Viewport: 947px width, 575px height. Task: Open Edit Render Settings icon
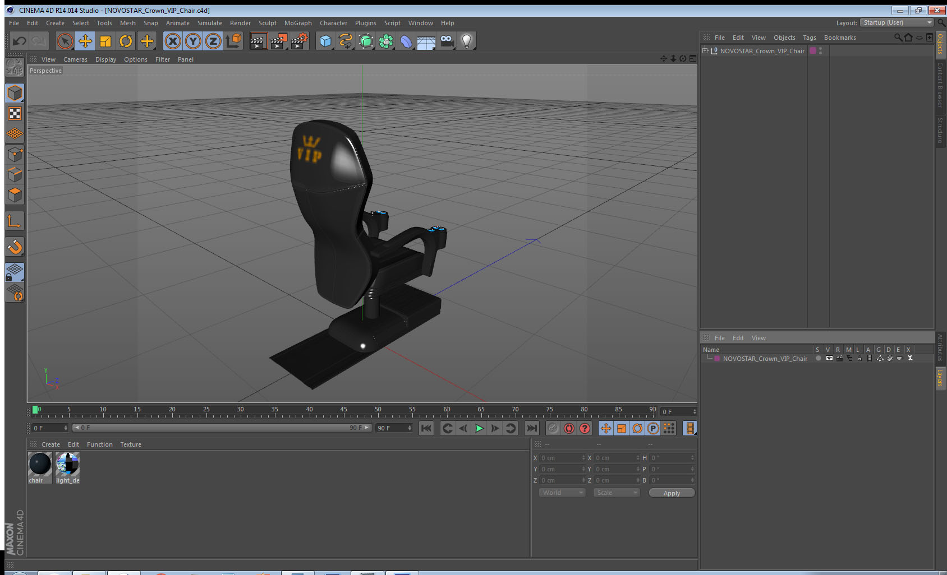[300, 41]
